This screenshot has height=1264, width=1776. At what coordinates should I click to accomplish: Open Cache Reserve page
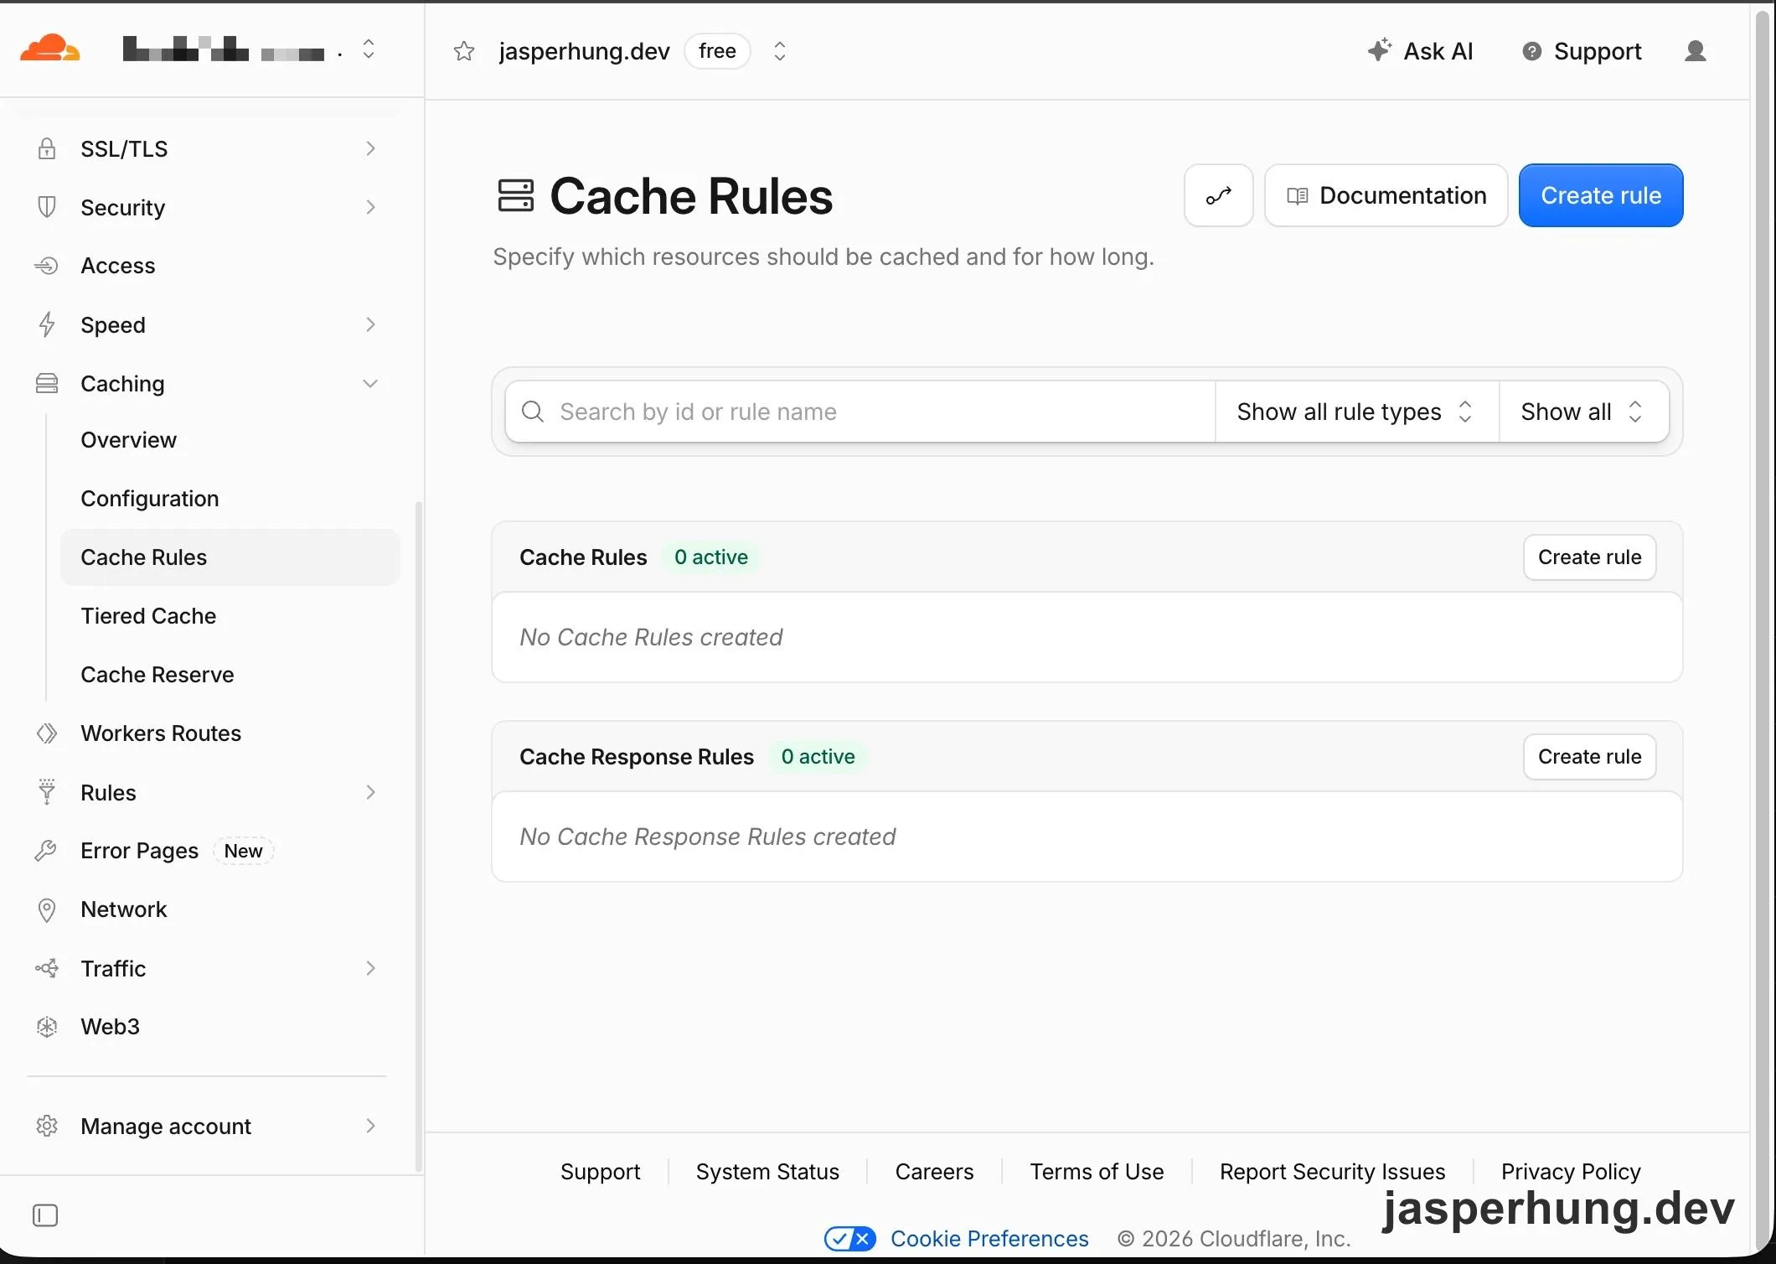click(x=157, y=675)
